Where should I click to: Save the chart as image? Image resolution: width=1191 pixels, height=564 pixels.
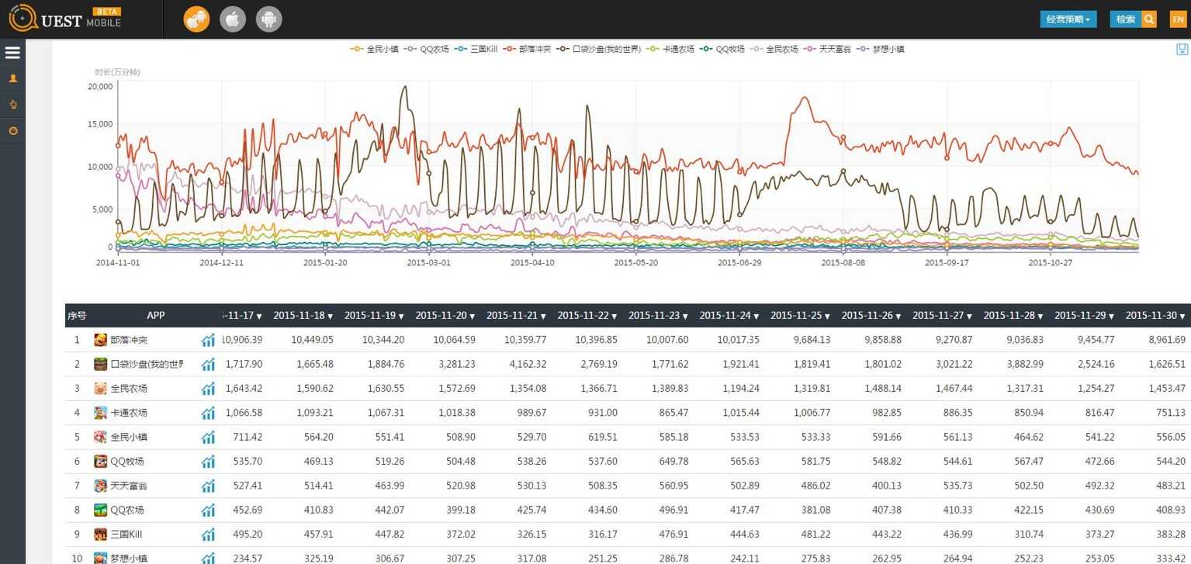pyautogui.click(x=1182, y=50)
